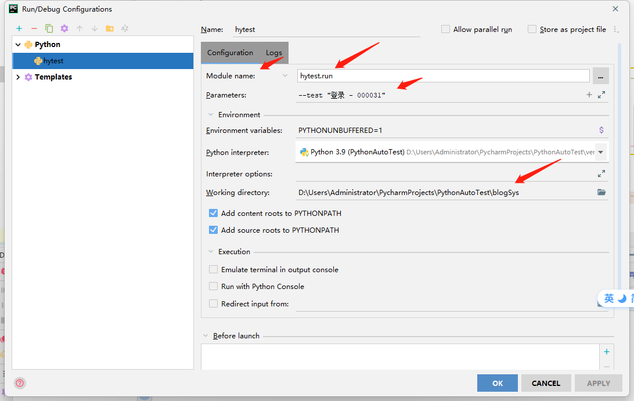Screen dimensions: 634x401
Task: Remove the selected configuration
Action: click(34, 28)
